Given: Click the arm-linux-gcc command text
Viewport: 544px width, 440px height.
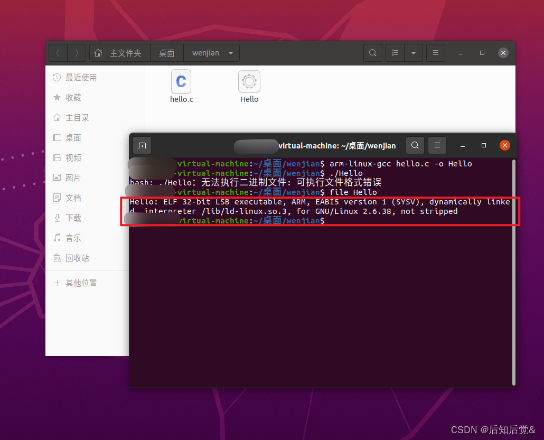Looking at the screenshot, I should (401, 164).
